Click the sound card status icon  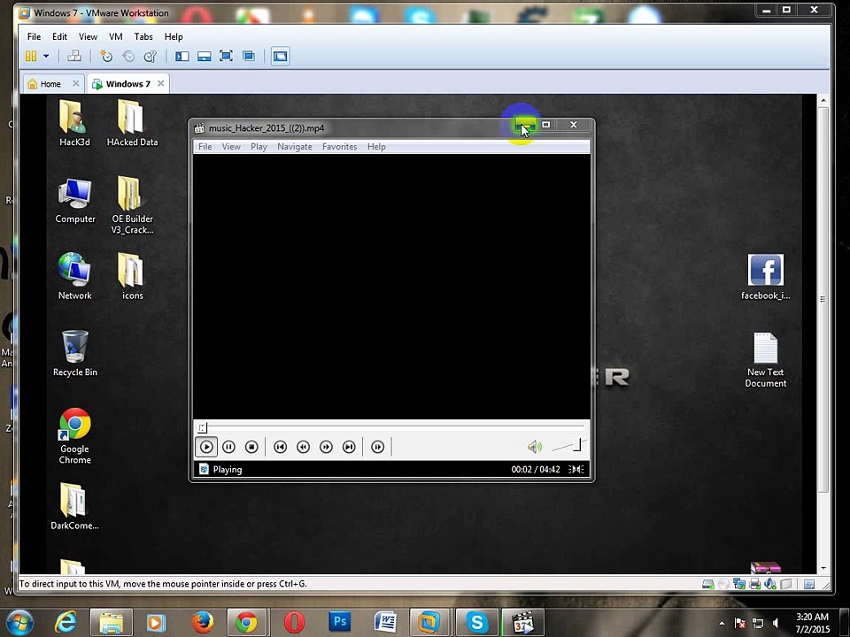770,584
